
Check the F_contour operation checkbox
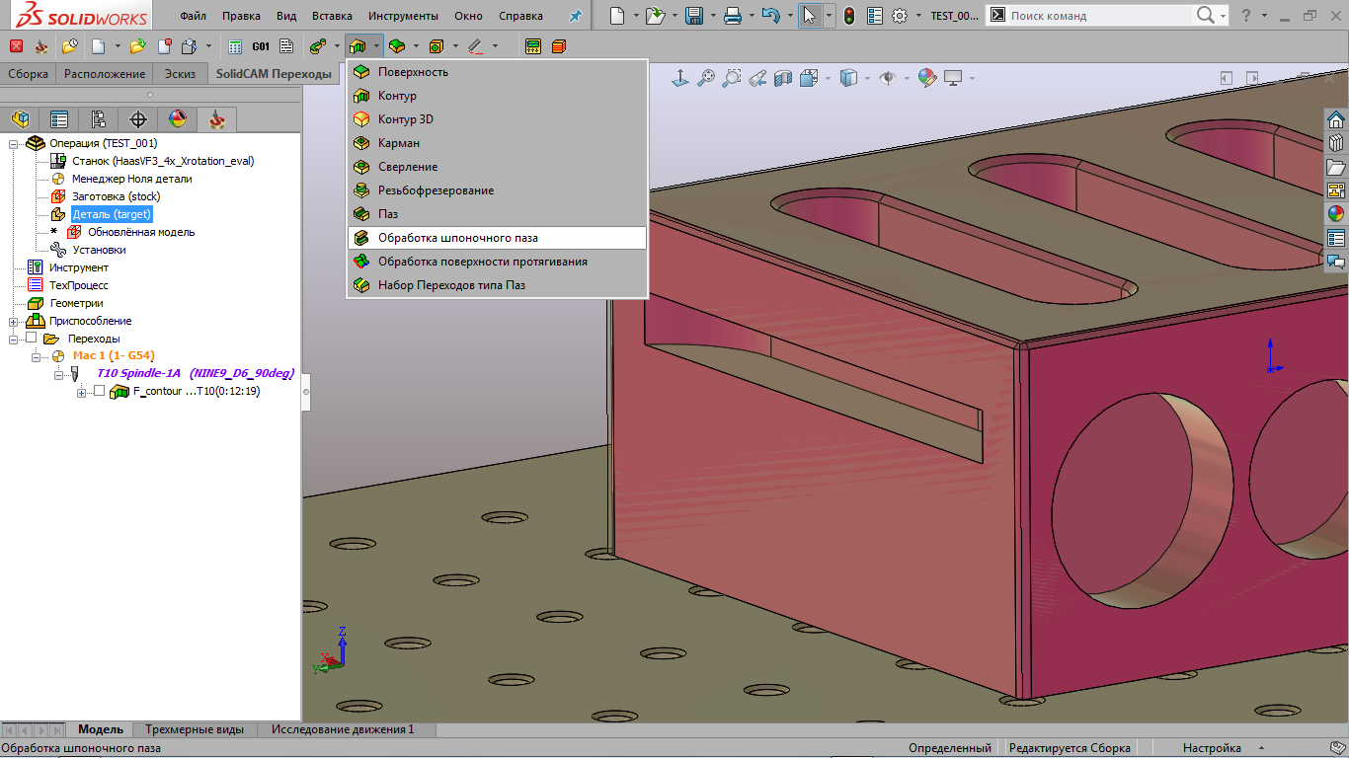click(99, 391)
